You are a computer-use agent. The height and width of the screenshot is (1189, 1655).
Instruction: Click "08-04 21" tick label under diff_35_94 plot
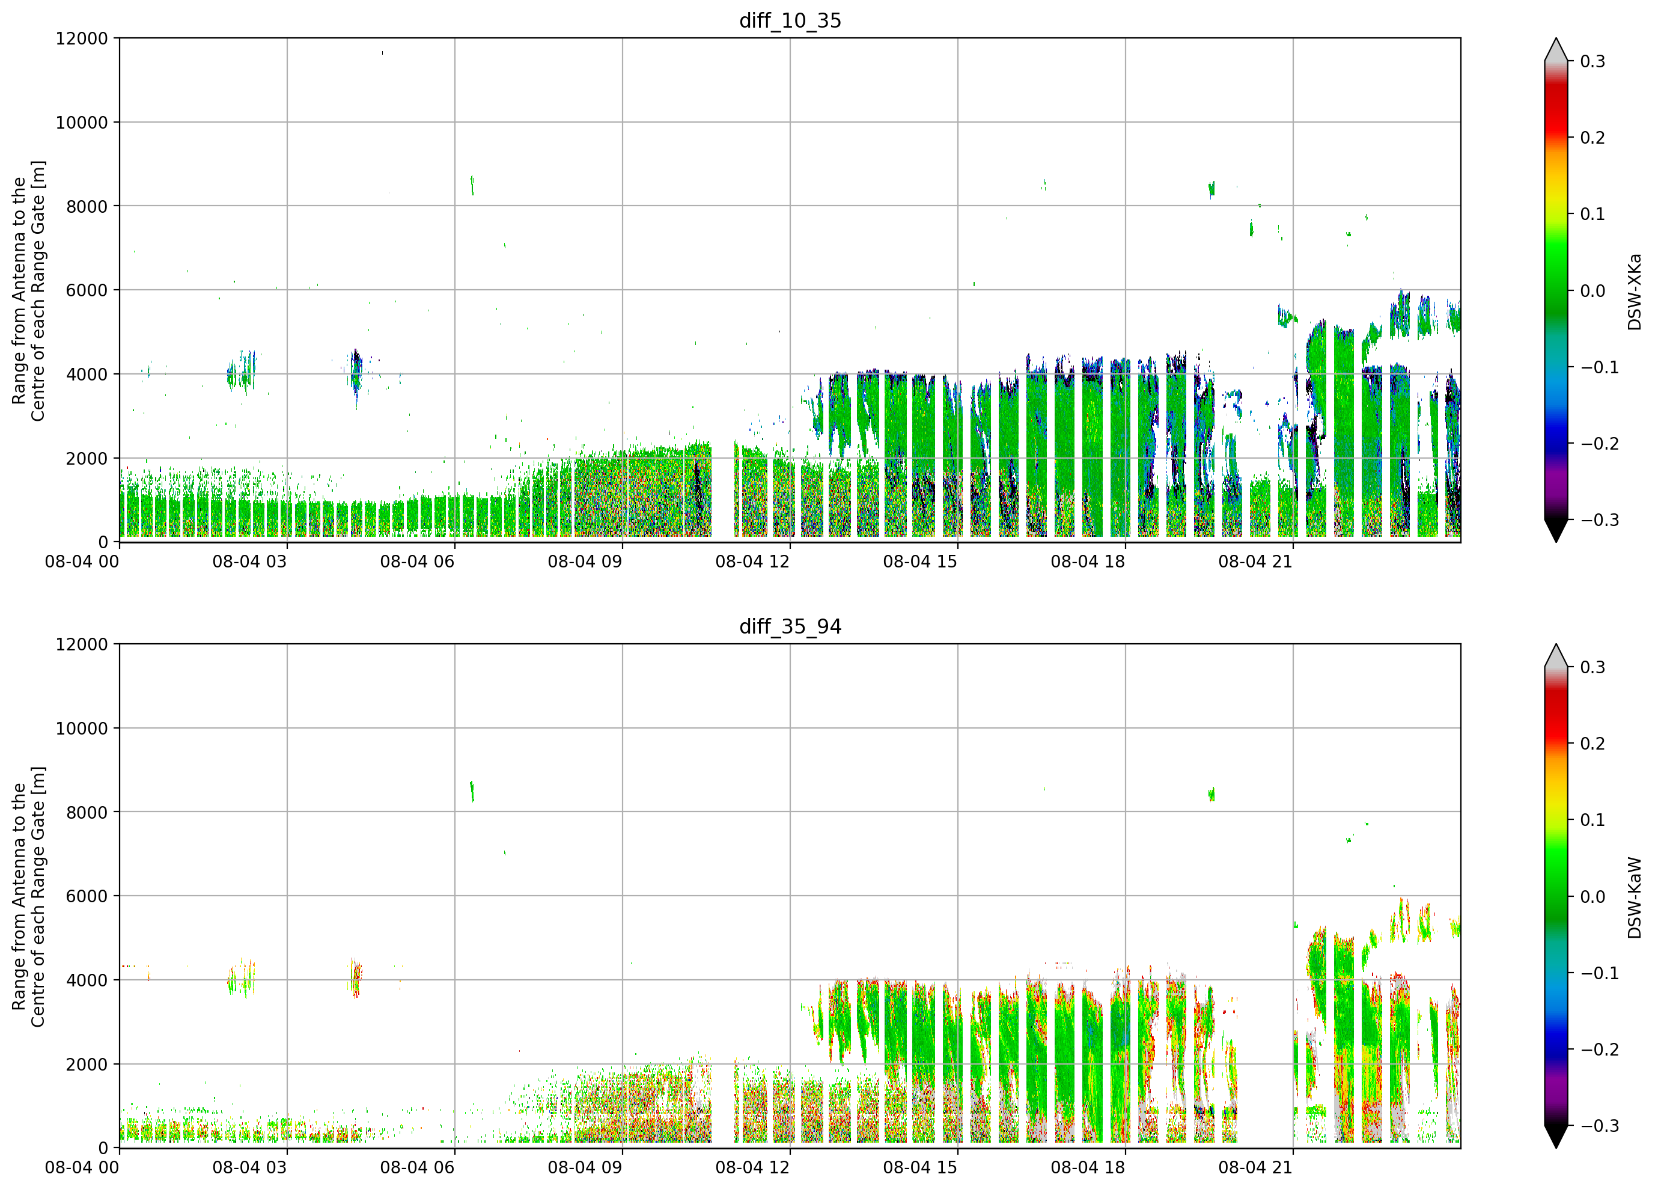(1255, 1167)
